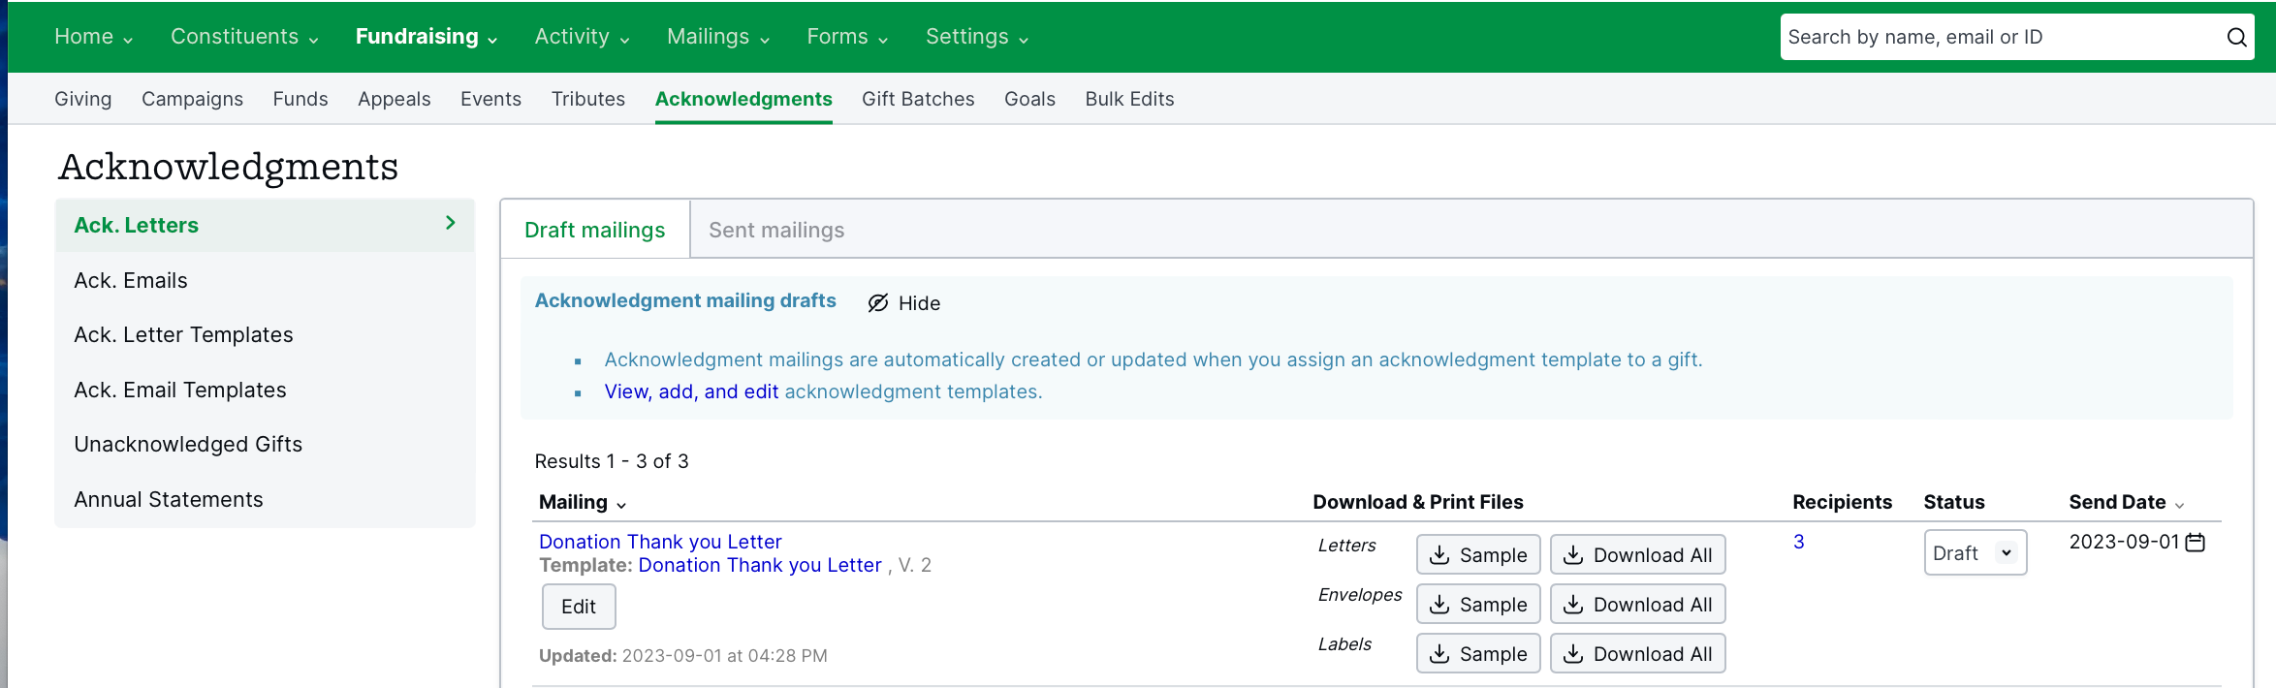Click the Updated 2023-09-01 timestamp text

683,656
